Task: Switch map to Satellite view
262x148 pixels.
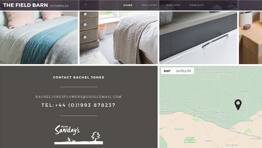Action: tap(183, 71)
